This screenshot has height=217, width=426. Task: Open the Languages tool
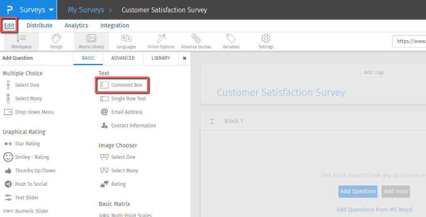pyautogui.click(x=126, y=41)
